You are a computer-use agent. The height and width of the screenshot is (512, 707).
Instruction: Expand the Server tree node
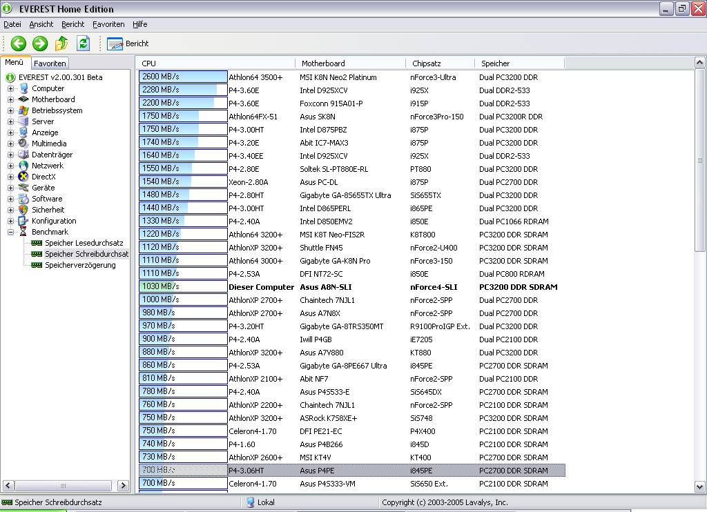pyautogui.click(x=10, y=121)
